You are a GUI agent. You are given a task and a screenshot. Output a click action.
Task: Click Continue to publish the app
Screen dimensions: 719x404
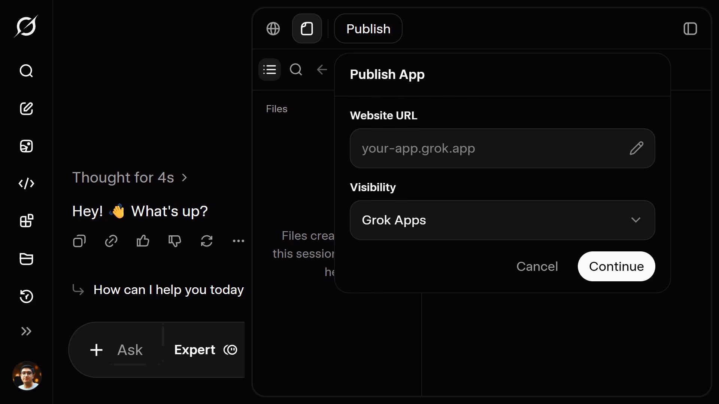[616, 266]
